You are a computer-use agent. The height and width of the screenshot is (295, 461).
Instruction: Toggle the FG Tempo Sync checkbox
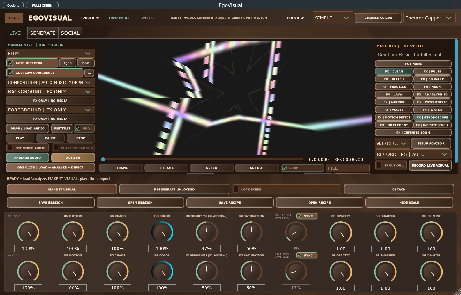(x=300, y=255)
